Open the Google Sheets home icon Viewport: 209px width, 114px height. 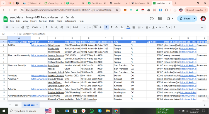click(6, 19)
